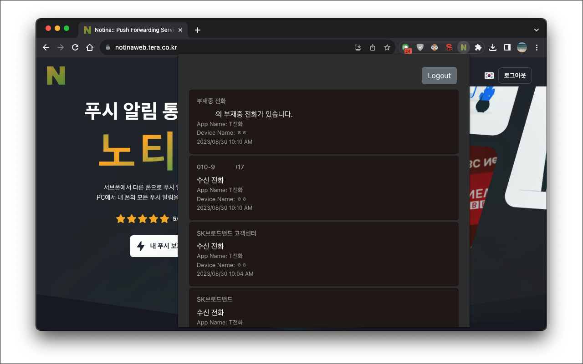Change language via Korean flag
This screenshot has width=583, height=364.
tap(489, 76)
